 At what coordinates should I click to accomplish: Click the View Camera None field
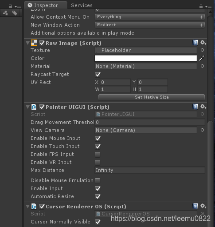coord(146,130)
